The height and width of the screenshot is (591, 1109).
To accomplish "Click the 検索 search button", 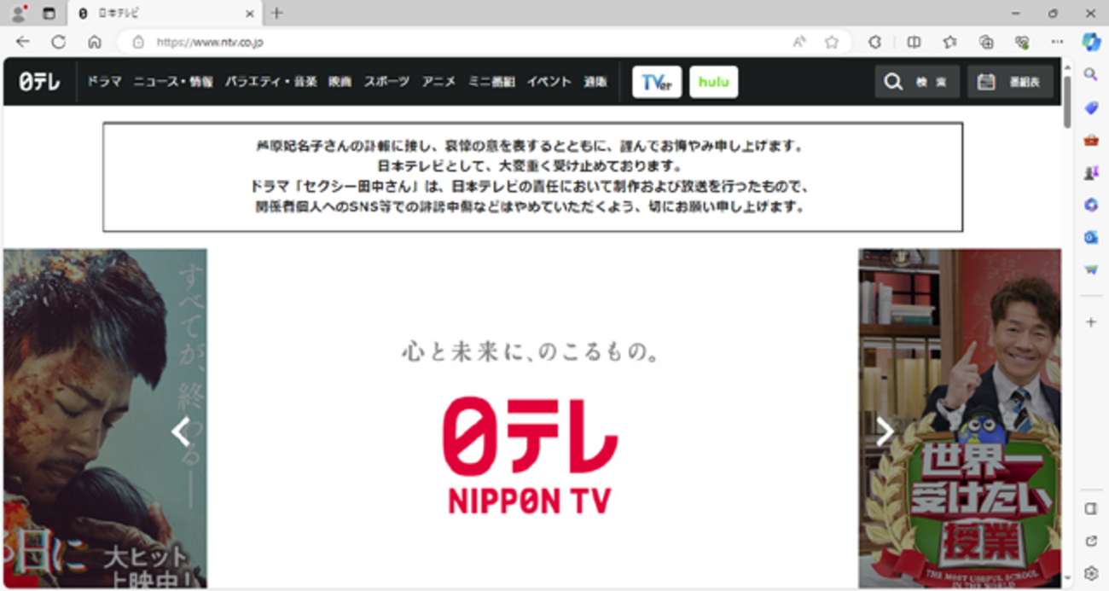I will [917, 82].
